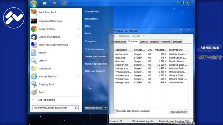Open the Herunterfahren options arrow

click(x=106, y=108)
